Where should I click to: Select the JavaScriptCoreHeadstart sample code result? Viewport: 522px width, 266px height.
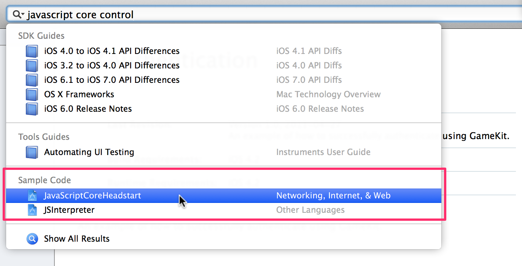pyautogui.click(x=224, y=196)
